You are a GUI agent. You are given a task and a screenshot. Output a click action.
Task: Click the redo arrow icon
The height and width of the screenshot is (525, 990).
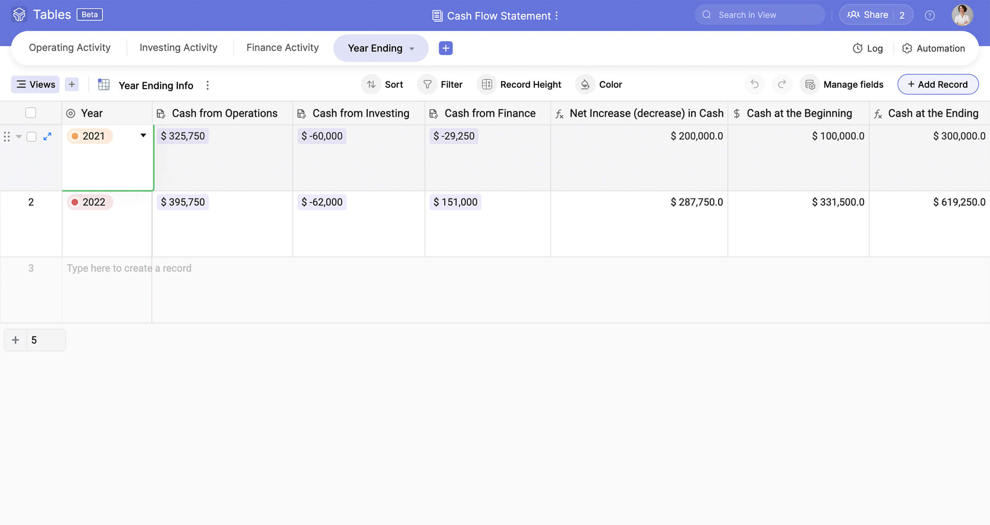tap(782, 84)
